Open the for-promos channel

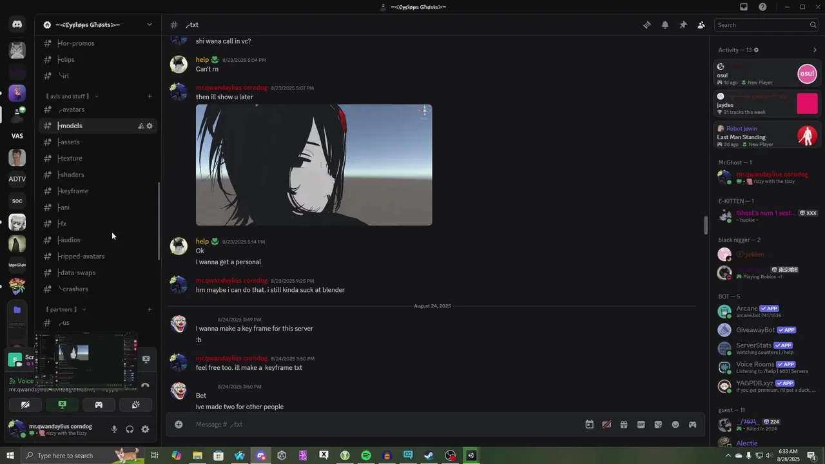click(98, 43)
